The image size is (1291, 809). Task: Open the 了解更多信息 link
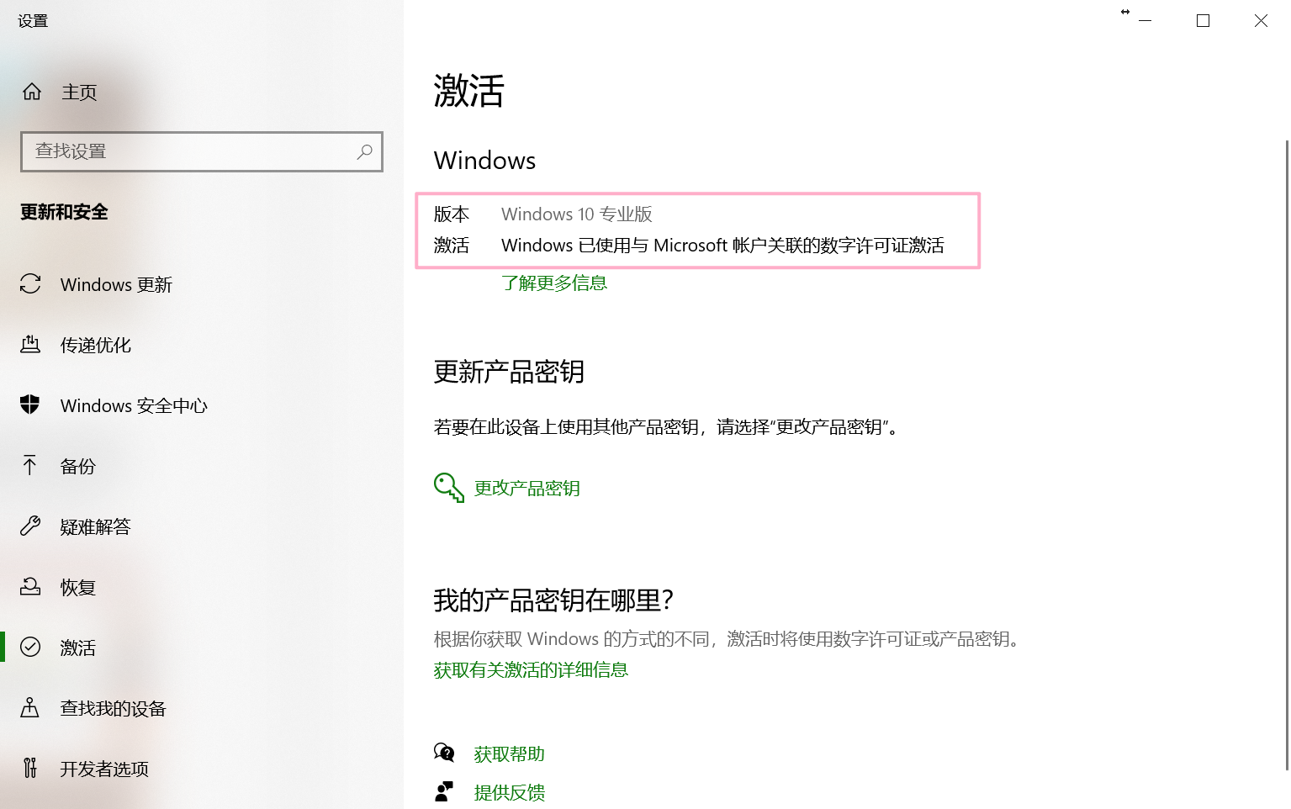(554, 283)
